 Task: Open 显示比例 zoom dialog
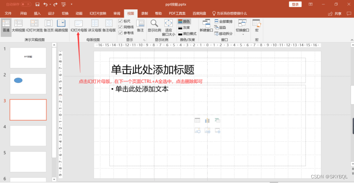click(x=154, y=25)
